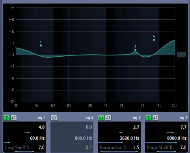190x153 pixels.
Task: Click the reset curve icon beside graph
Action: click(181, 54)
